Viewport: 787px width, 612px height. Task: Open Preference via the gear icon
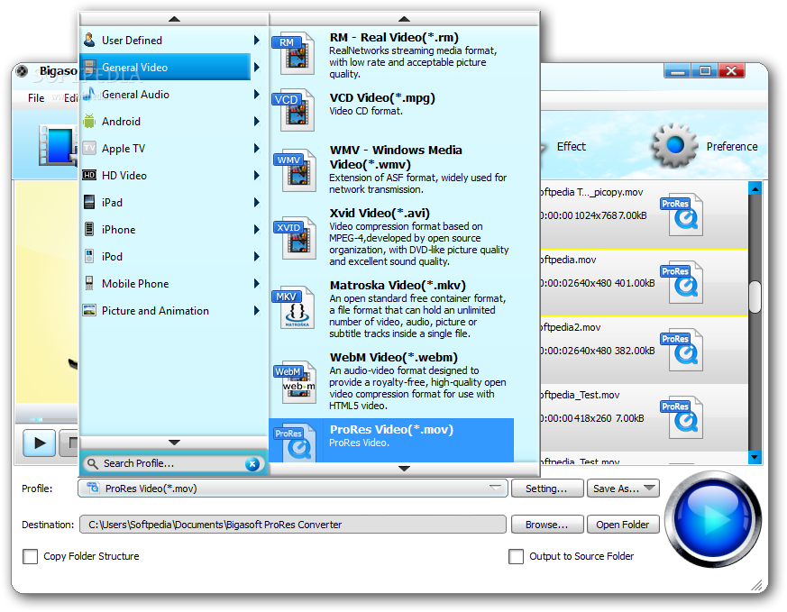674,145
